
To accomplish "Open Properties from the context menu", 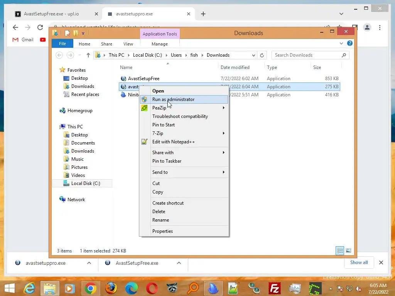I will [x=184, y=231].
